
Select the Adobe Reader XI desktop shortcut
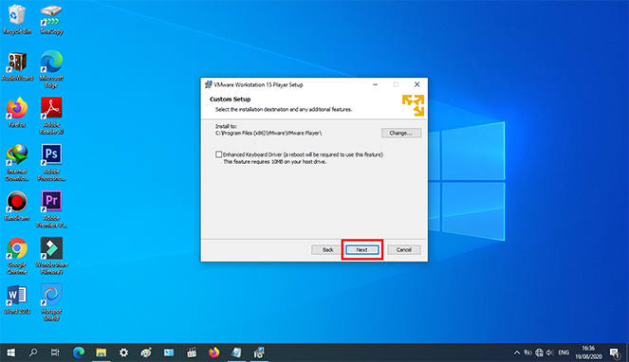coord(51,116)
